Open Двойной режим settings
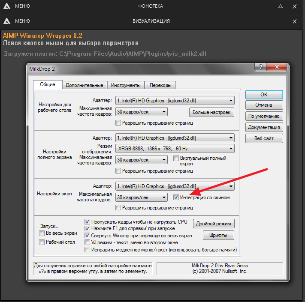Image resolution: width=305 pixels, height=302 pixels. (x=214, y=224)
